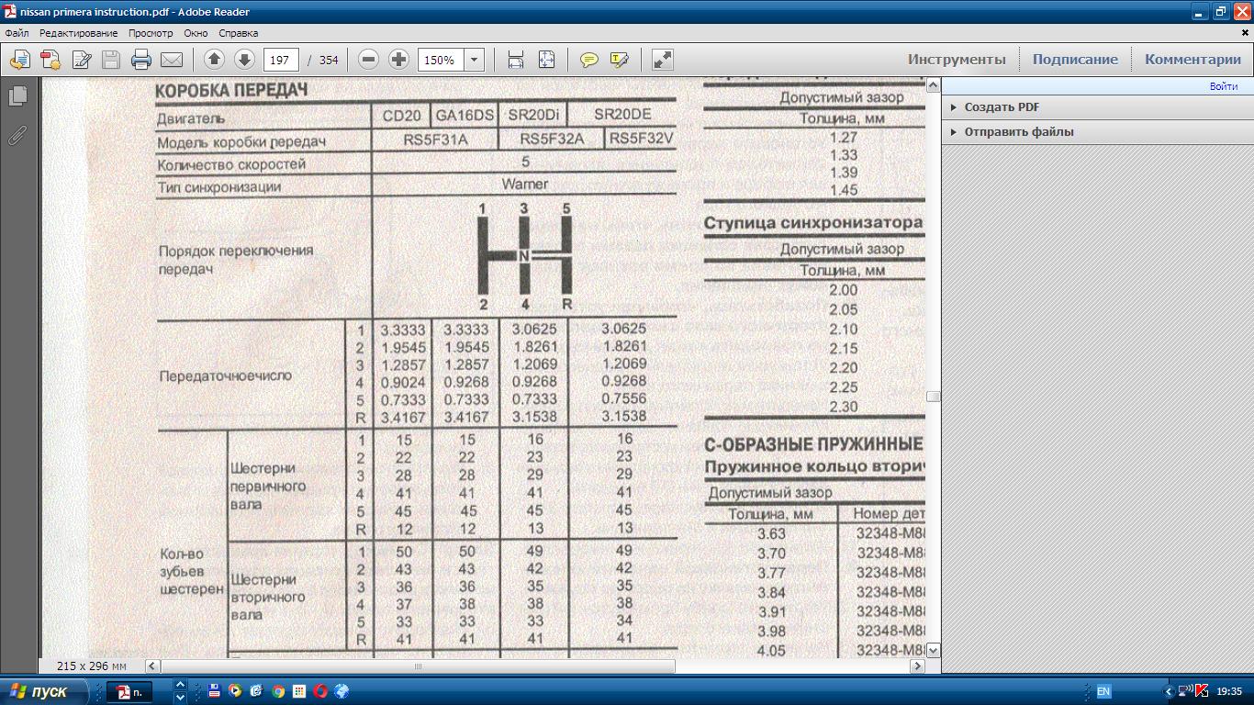Launch Opera browser from quick launch

(x=320, y=691)
